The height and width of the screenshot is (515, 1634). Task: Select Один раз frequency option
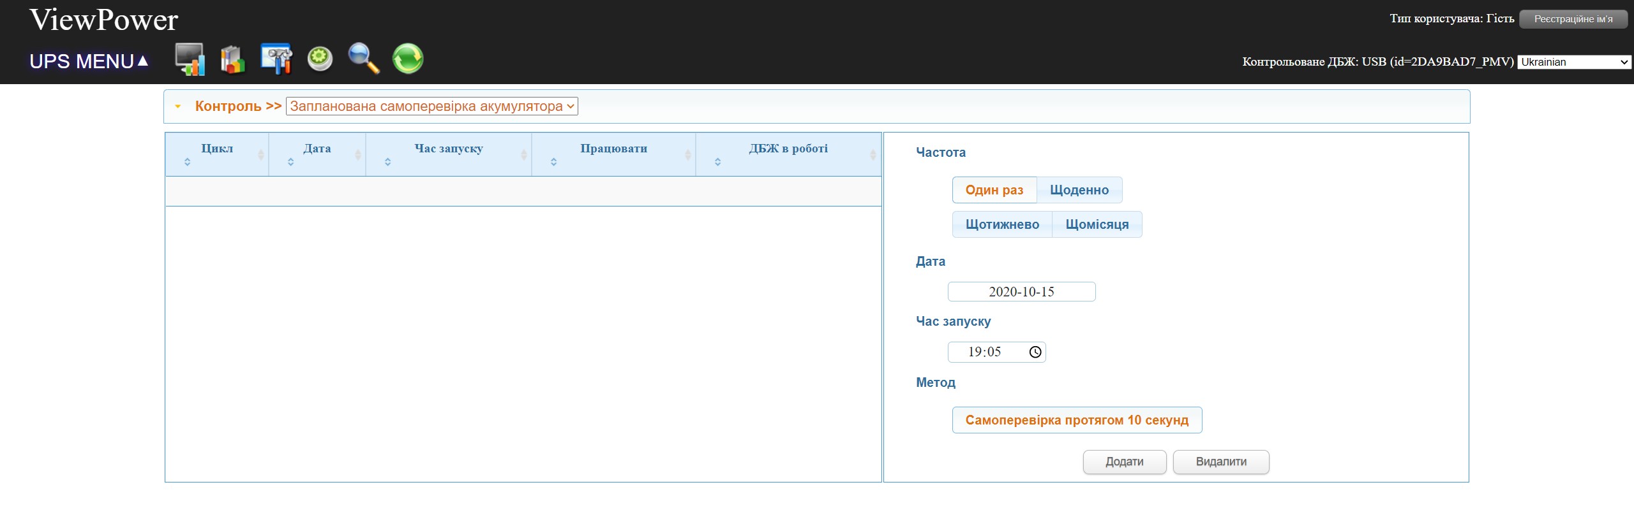[994, 190]
